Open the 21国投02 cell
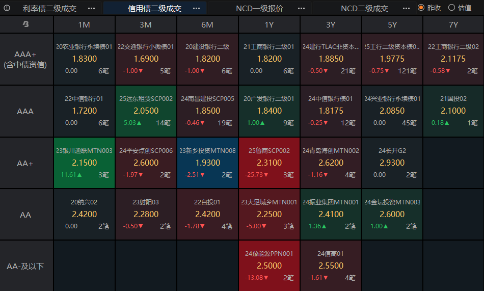Image resolution: width=484 pixels, height=291 pixels. 453,111
